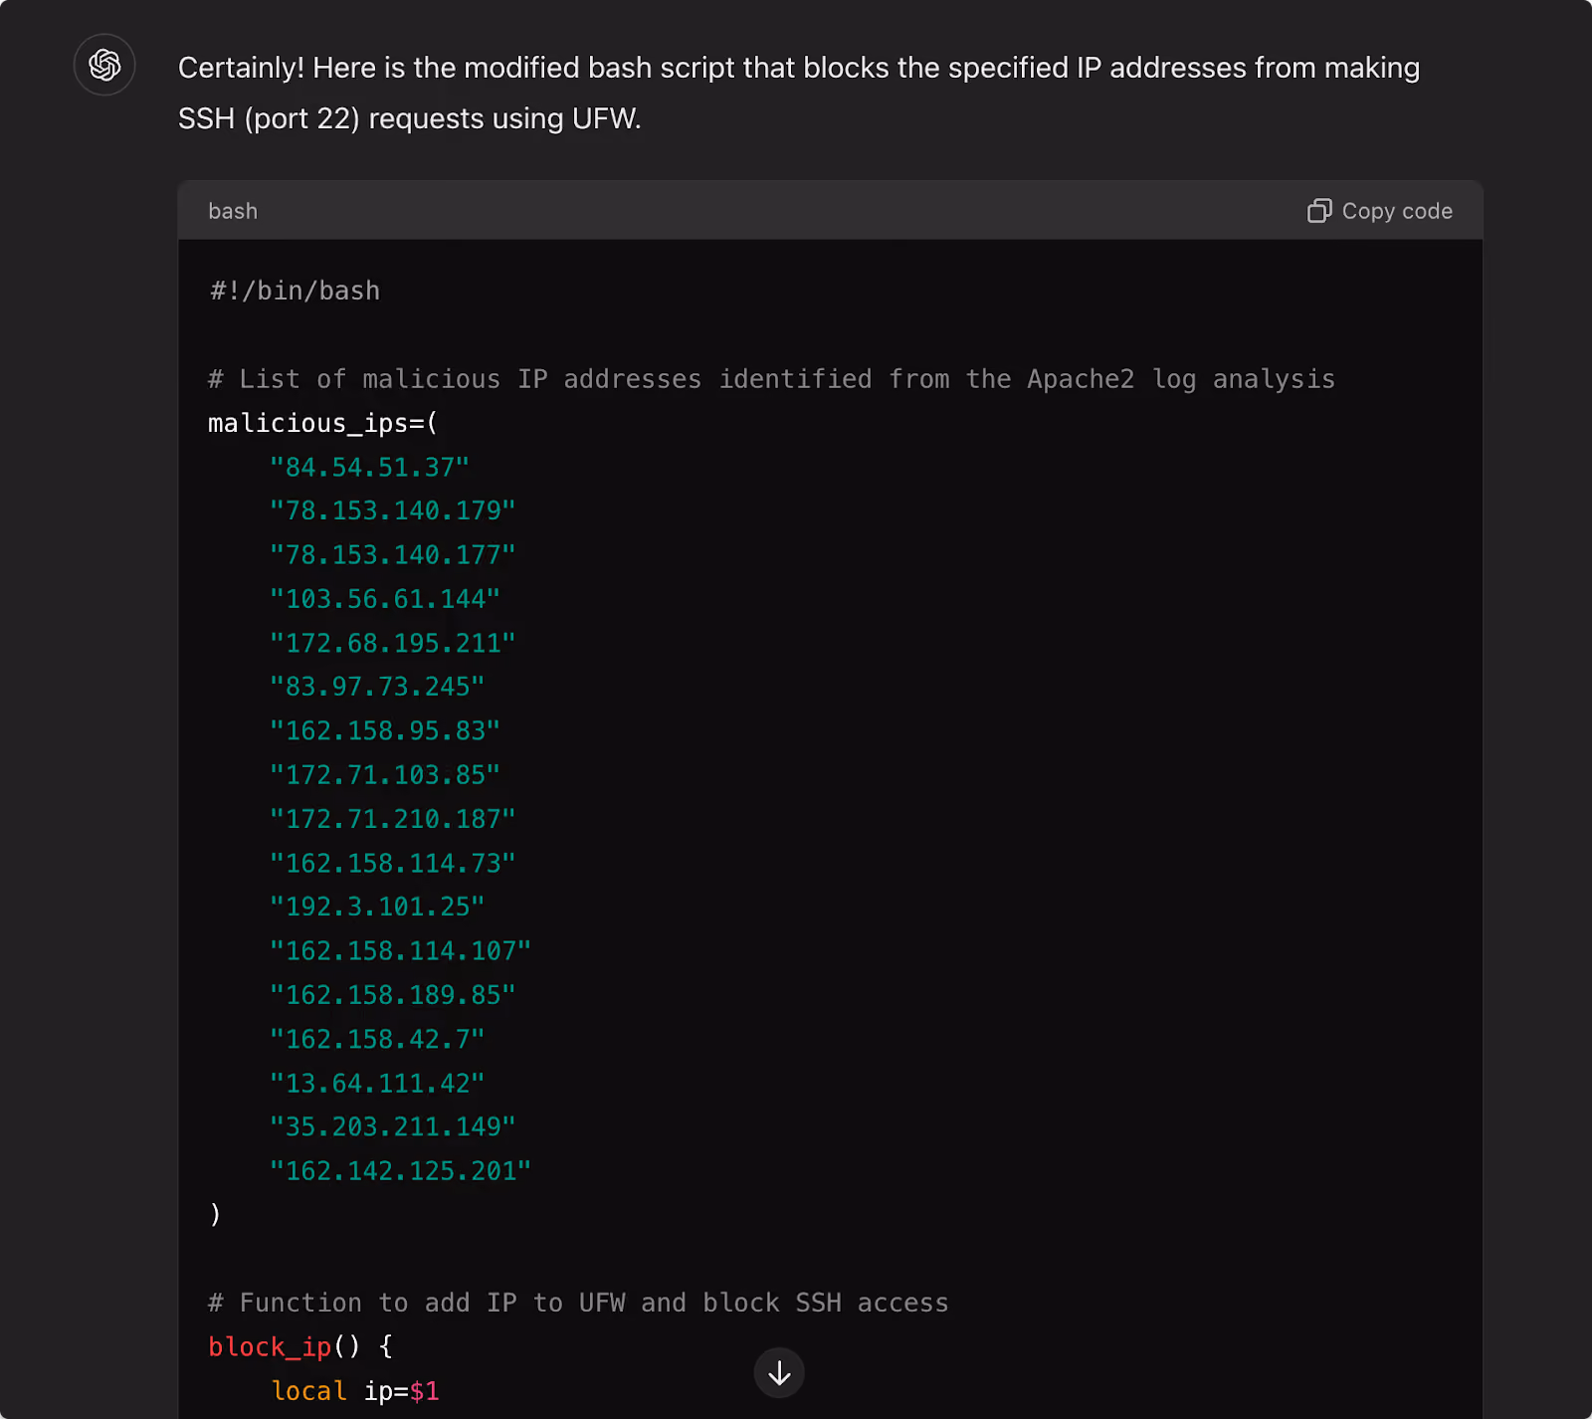Viewport: 1592px width, 1419px height.
Task: Click the scroll-to-bottom arrow button
Action: pyautogui.click(x=779, y=1373)
